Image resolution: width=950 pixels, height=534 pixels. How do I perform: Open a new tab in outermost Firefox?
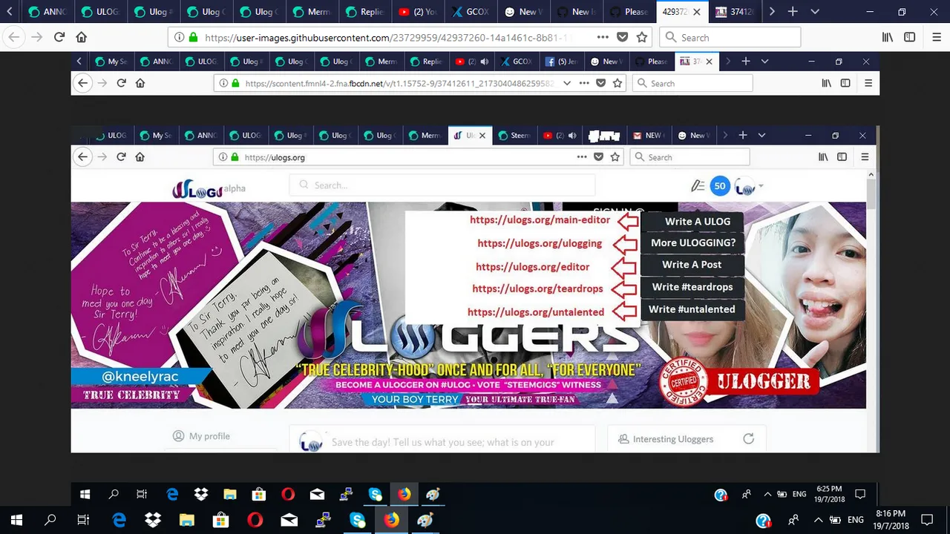[x=793, y=12]
